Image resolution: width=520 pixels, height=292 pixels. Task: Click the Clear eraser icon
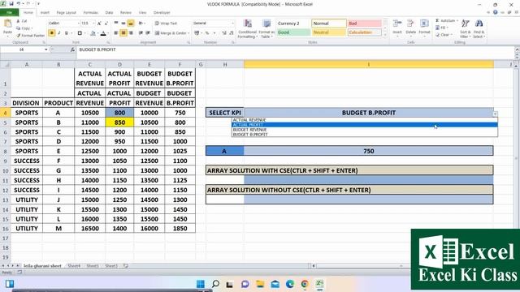pos(437,34)
